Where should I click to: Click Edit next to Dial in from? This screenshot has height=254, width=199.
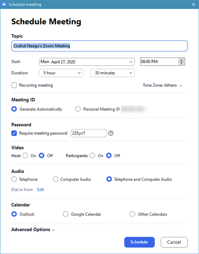(40, 190)
